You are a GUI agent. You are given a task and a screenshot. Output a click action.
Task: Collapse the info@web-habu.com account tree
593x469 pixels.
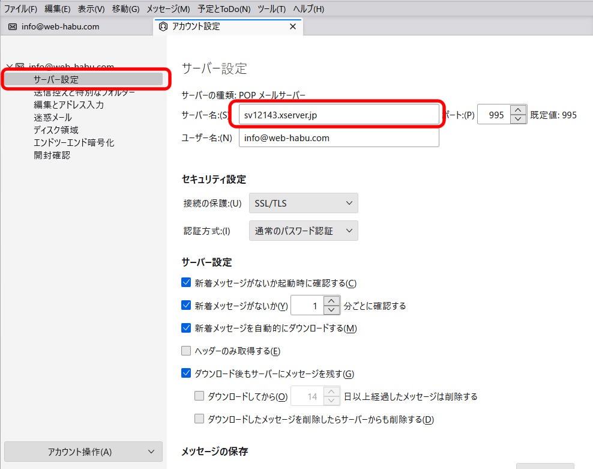coord(8,66)
